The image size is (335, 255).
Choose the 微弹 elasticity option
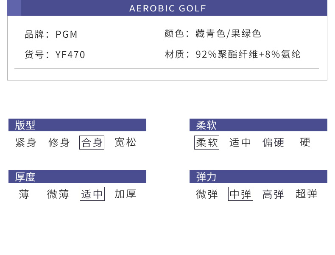click(x=207, y=194)
